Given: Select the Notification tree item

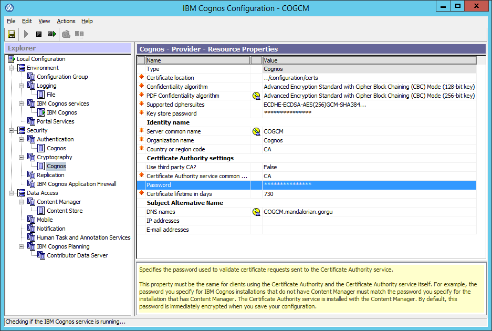Looking at the screenshot, I should click(51, 229).
